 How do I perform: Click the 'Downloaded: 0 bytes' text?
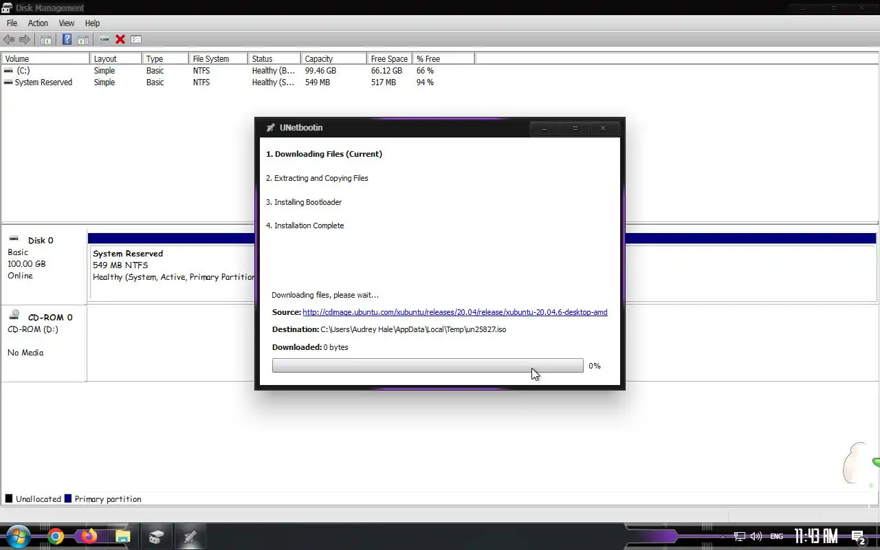[x=310, y=347]
